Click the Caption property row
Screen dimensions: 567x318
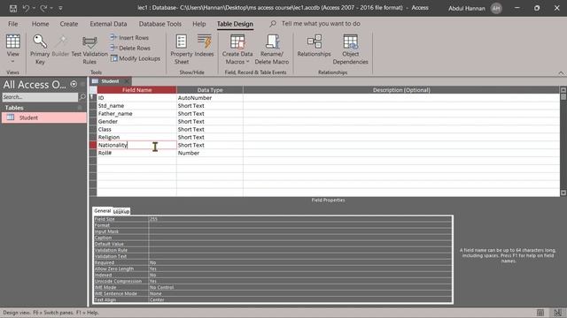point(272,238)
